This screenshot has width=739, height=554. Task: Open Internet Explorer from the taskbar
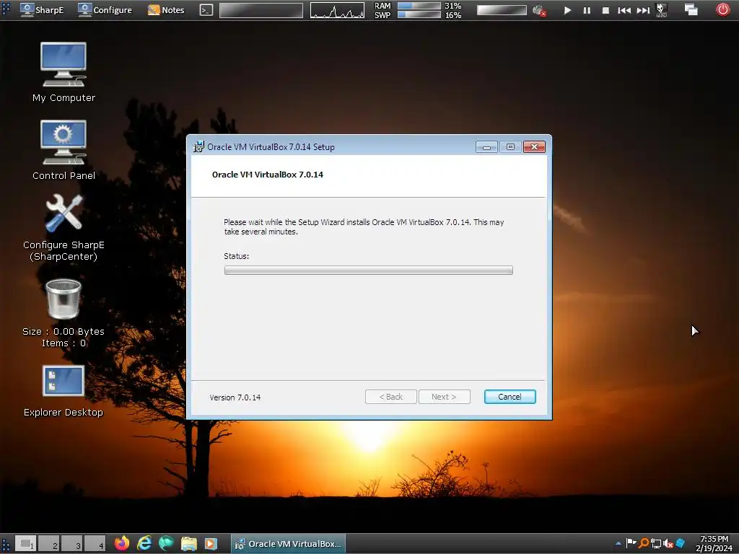tap(144, 543)
